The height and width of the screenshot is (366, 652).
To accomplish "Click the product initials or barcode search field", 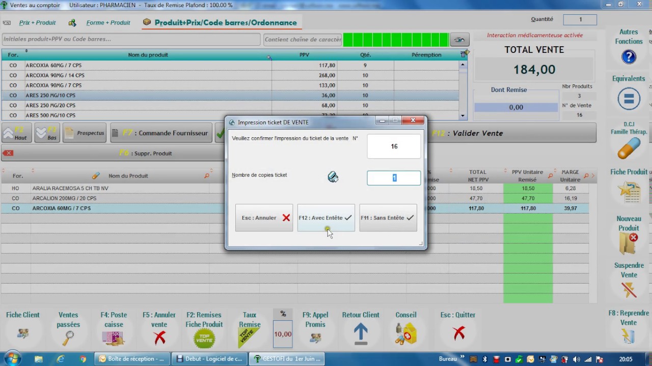I will coord(131,39).
